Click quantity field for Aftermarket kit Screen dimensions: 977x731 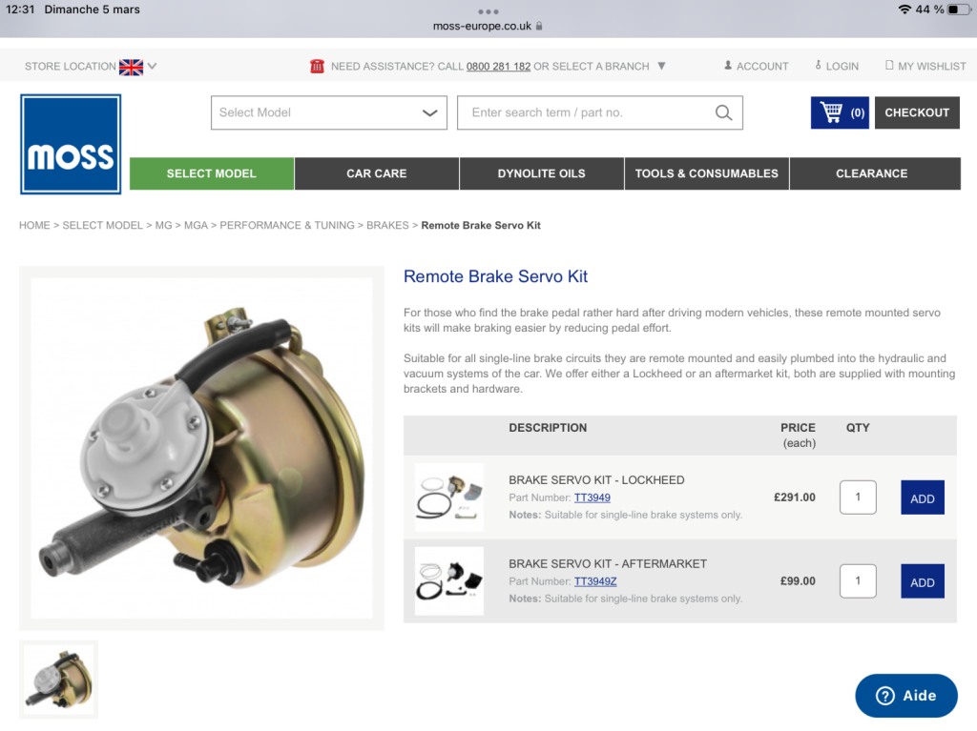[x=858, y=581]
